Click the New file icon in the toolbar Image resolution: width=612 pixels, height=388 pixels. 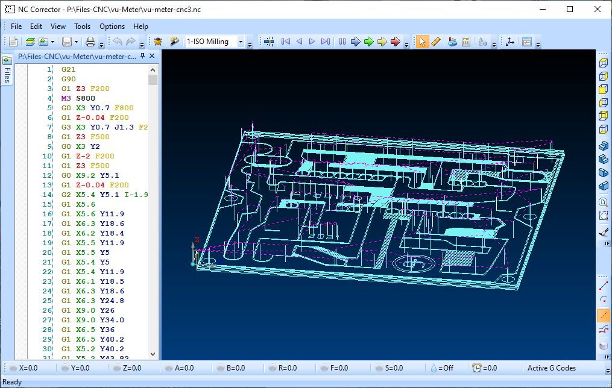tap(13, 42)
